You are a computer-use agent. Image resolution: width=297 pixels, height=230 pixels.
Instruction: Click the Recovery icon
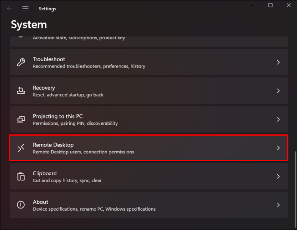pyautogui.click(x=21, y=90)
